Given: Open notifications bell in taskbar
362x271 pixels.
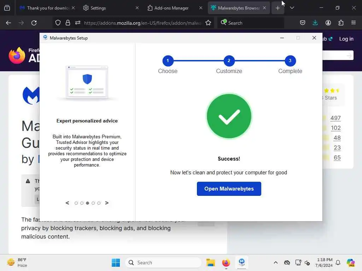Looking at the screenshot, I should coord(338,263).
